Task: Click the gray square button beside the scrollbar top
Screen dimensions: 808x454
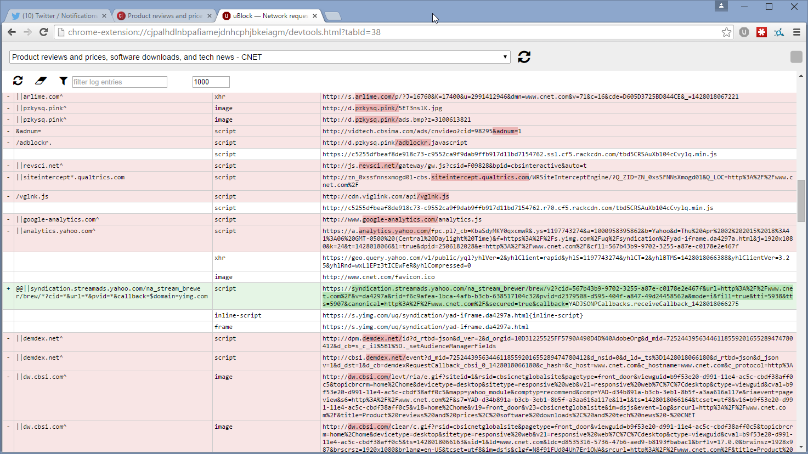Action: [796, 57]
